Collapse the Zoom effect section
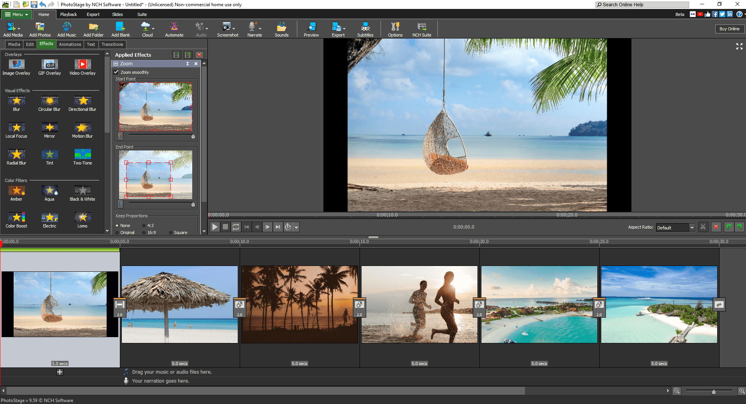 pos(116,64)
